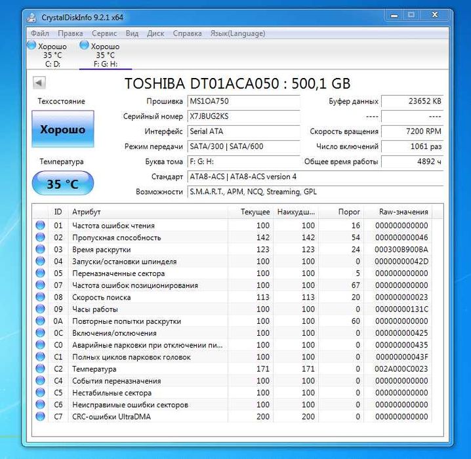This screenshot has width=471, height=459.
Task: Click the status orb for C2 Температура
Action: tap(40, 369)
